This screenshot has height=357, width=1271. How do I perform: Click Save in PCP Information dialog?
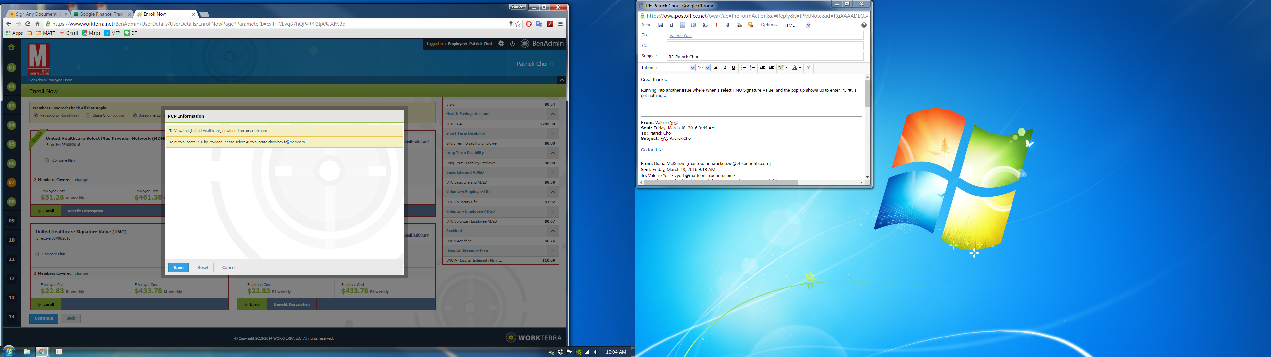click(x=178, y=267)
